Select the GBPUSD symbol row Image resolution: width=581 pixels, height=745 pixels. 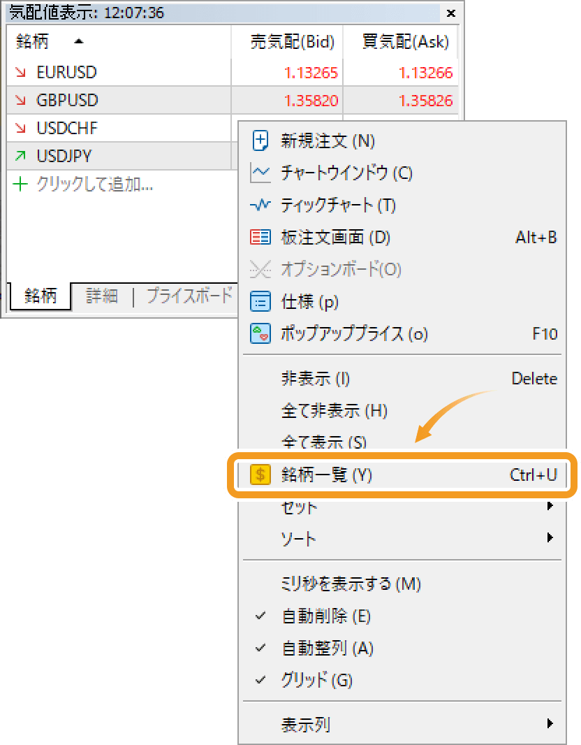pos(233,100)
